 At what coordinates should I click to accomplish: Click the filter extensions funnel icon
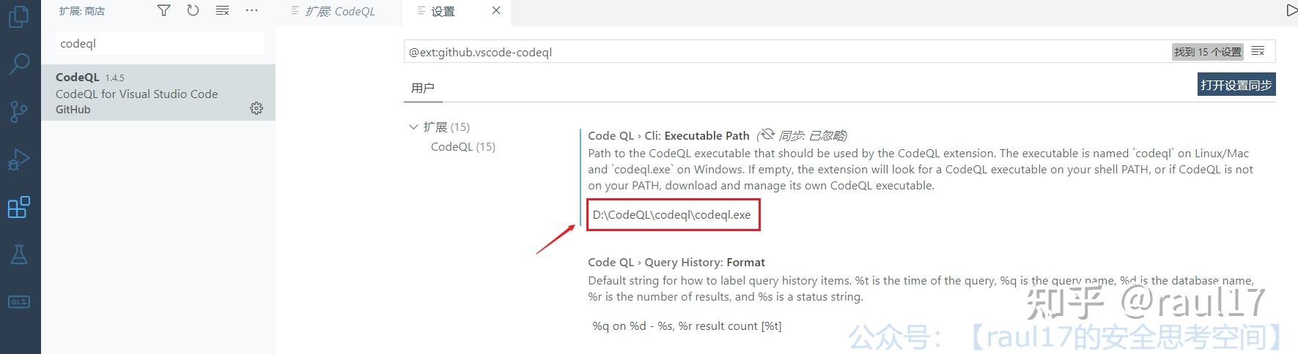tap(164, 10)
